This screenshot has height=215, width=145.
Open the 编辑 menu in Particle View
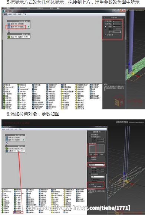coord(5,15)
